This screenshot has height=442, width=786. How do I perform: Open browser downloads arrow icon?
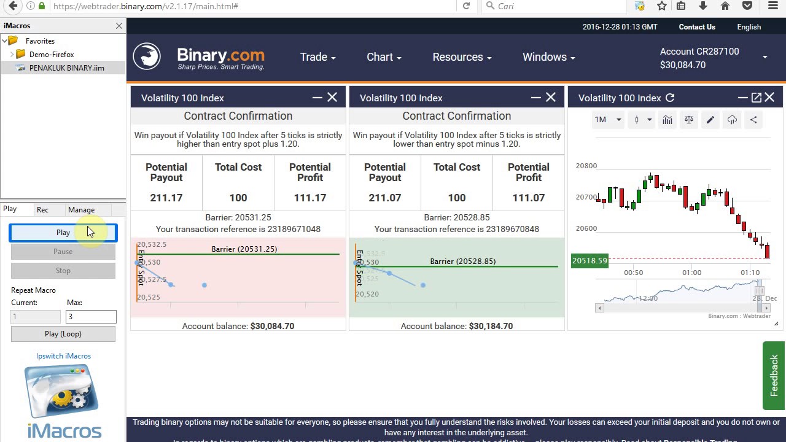(703, 6)
